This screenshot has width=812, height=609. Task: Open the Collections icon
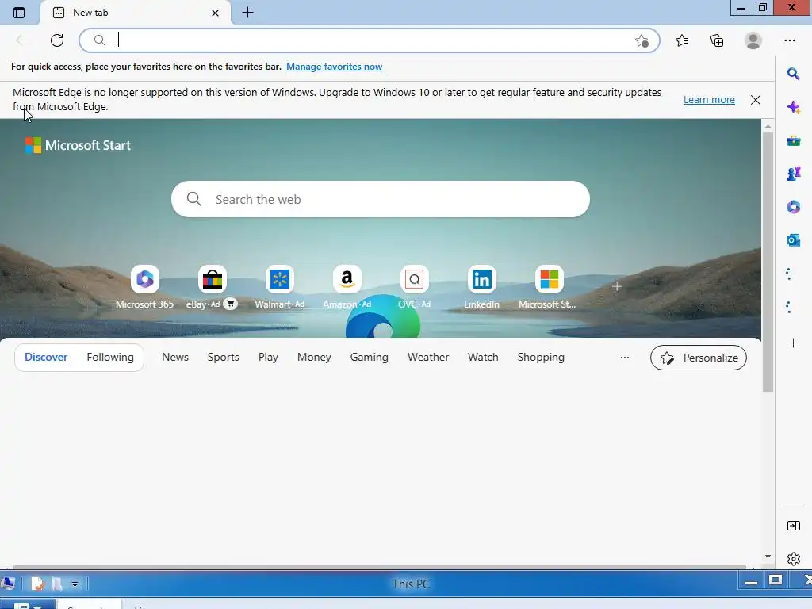pos(717,40)
